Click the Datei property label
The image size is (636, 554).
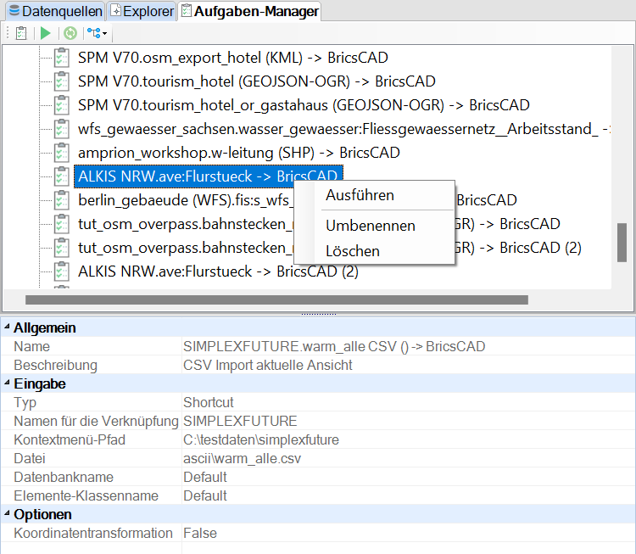[x=29, y=458]
